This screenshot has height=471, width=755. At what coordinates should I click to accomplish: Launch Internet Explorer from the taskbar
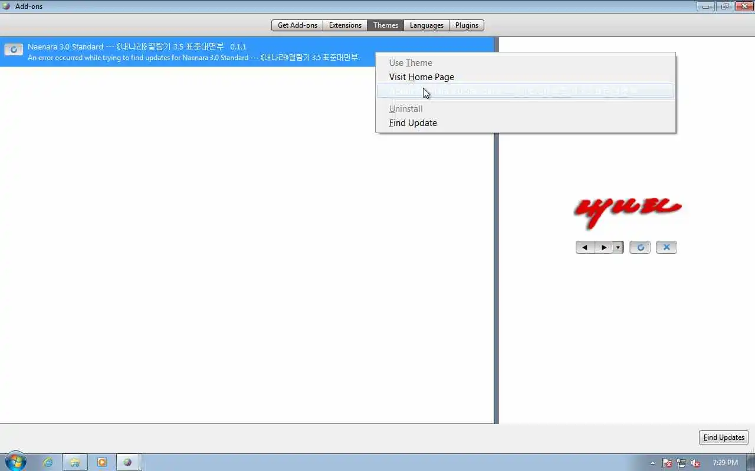coord(48,463)
